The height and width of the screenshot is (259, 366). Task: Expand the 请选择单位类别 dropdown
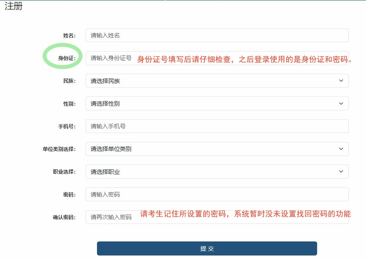pyautogui.click(x=217, y=149)
